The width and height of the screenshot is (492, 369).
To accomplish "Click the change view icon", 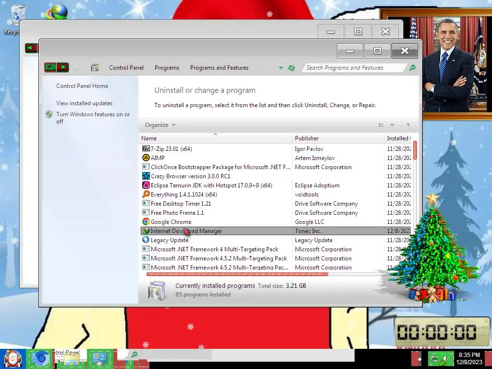I will pos(381,125).
